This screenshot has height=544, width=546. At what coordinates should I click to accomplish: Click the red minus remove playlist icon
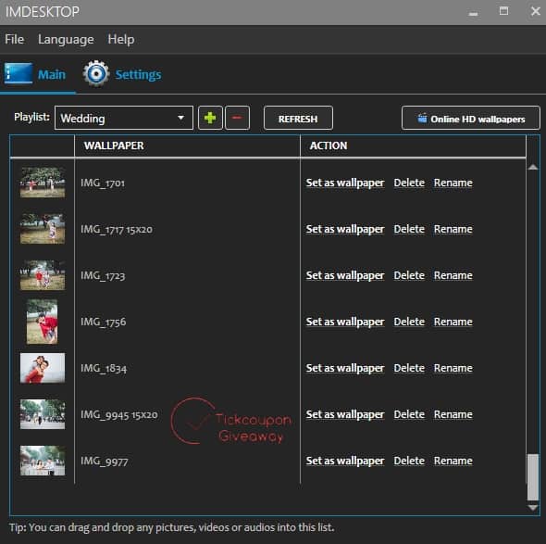click(237, 118)
